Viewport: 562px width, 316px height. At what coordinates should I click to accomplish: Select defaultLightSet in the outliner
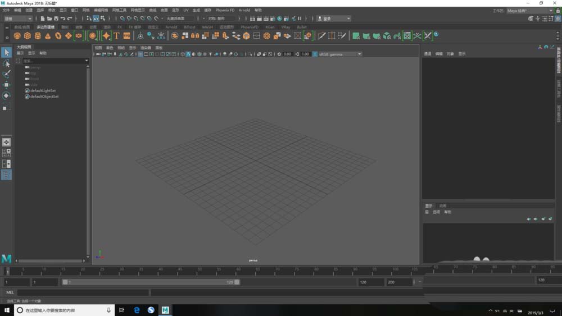43,90
